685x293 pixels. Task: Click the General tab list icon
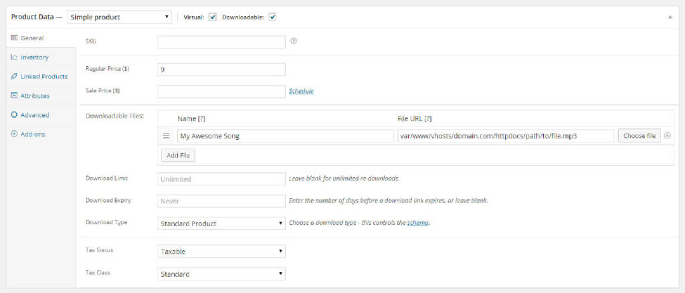13,38
